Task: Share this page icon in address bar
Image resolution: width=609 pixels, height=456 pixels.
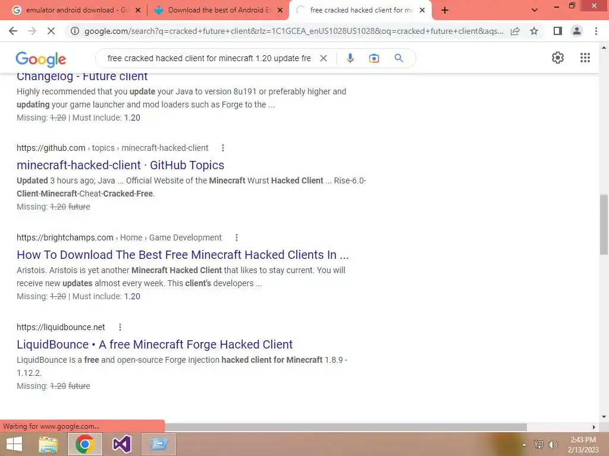Action: [515, 31]
